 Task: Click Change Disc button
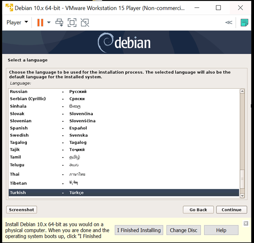(184, 230)
